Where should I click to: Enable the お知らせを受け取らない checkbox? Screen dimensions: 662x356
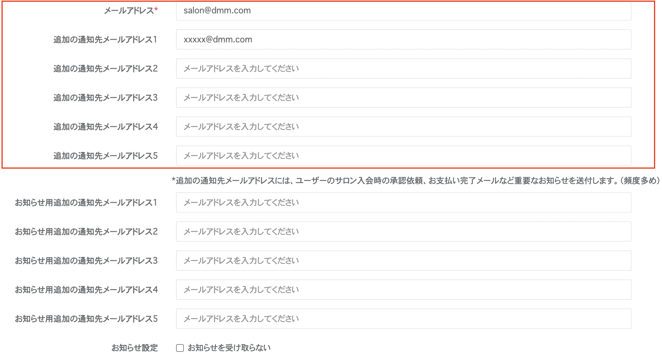pyautogui.click(x=180, y=348)
